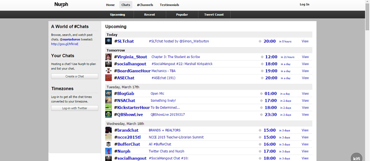Switch to the Tweet Count tab
370x161 pixels.
214,14
